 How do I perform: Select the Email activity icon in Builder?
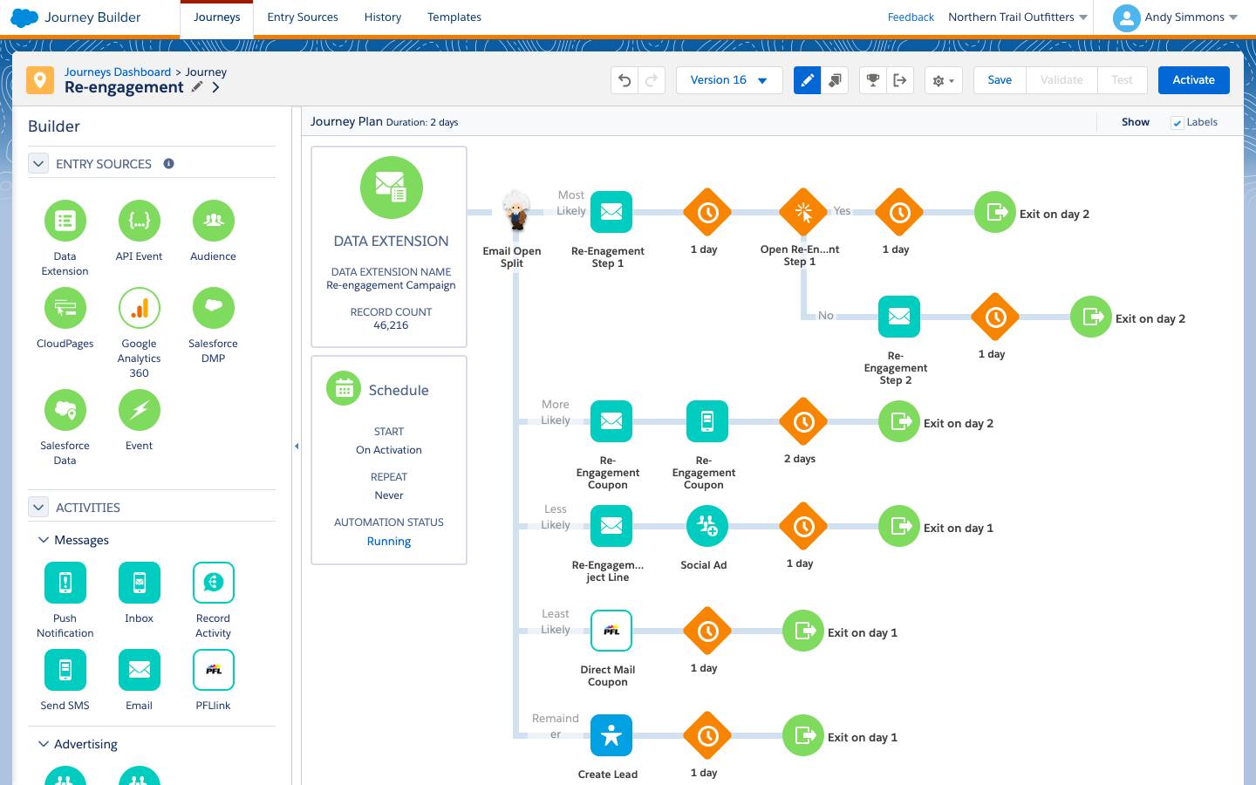(140, 670)
